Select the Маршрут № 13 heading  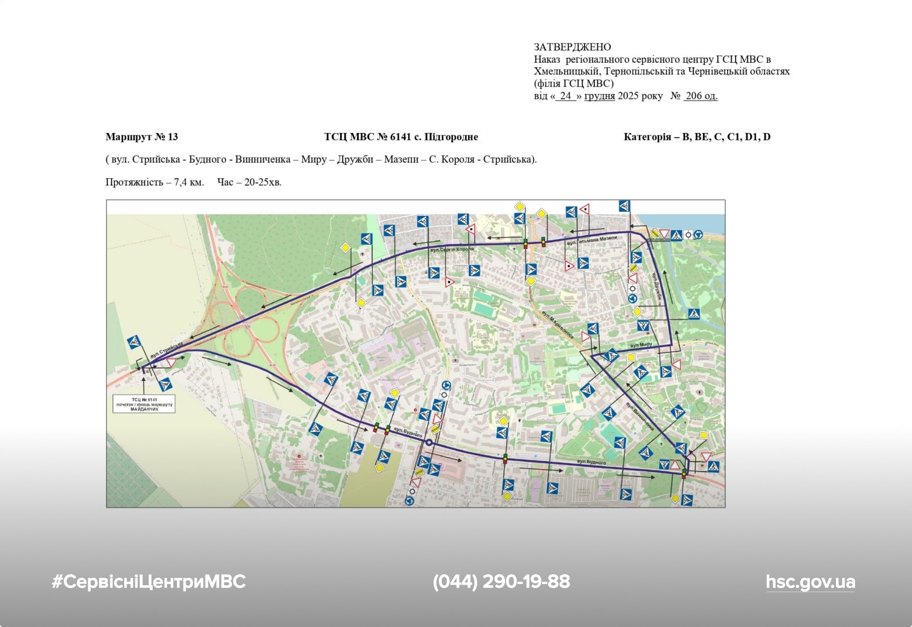tap(142, 137)
